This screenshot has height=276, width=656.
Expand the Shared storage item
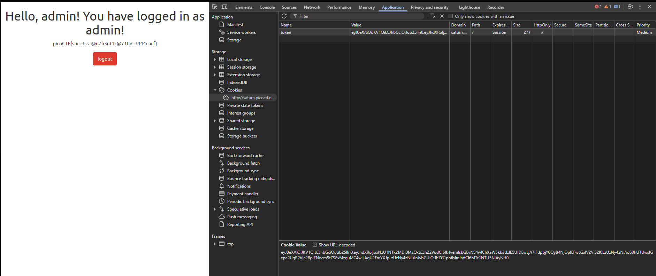(215, 121)
